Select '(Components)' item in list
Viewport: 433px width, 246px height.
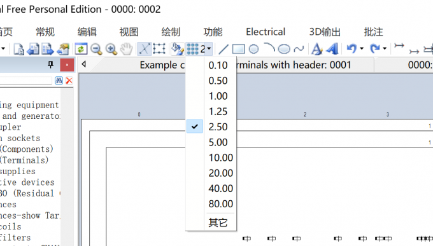coord(27,149)
